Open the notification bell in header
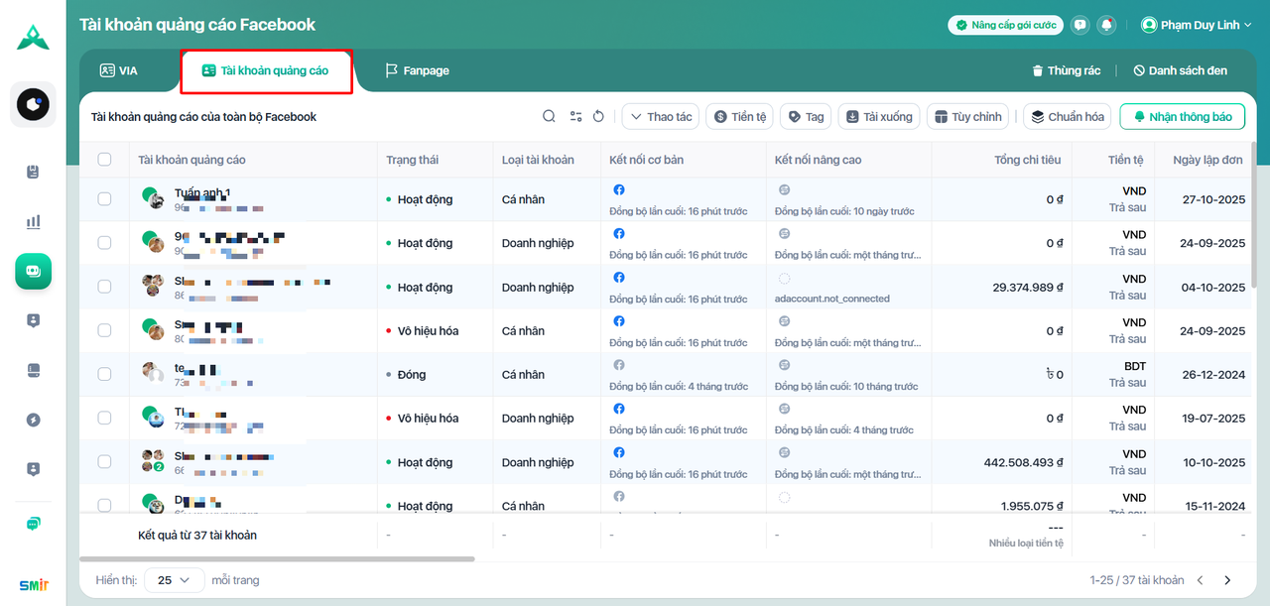The image size is (1270, 606). pyautogui.click(x=1106, y=25)
